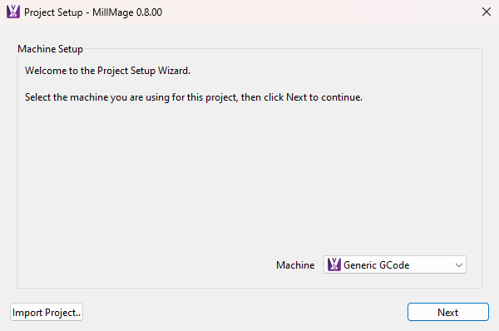Click blank space between Import and Next buttons
This screenshot has height=331, width=499.
245,312
